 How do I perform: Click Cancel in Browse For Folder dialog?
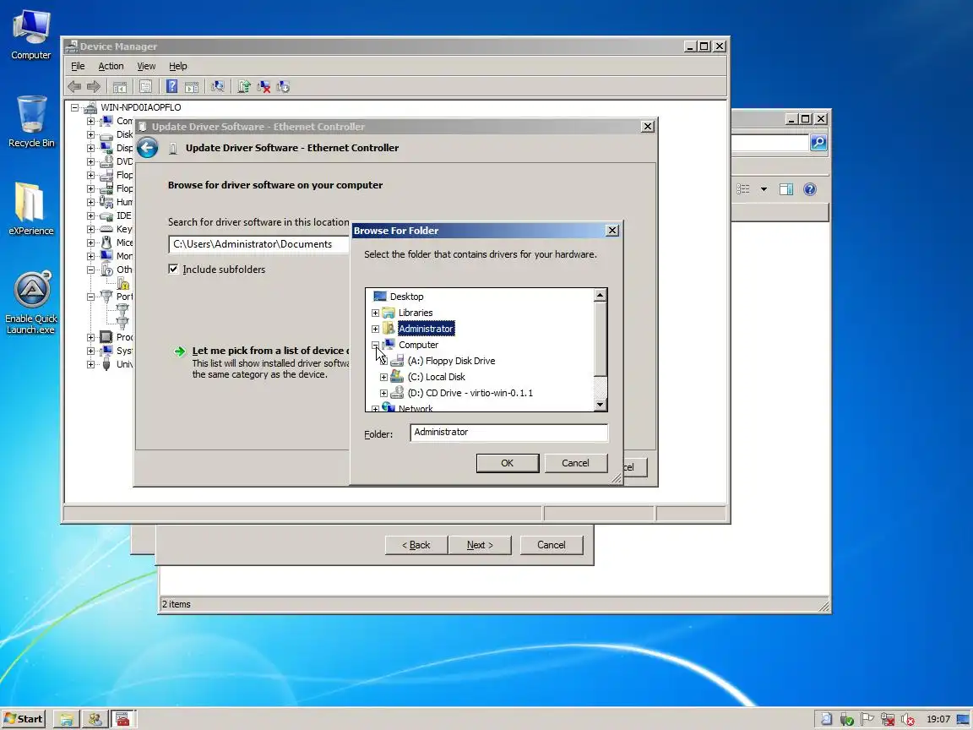click(x=575, y=463)
